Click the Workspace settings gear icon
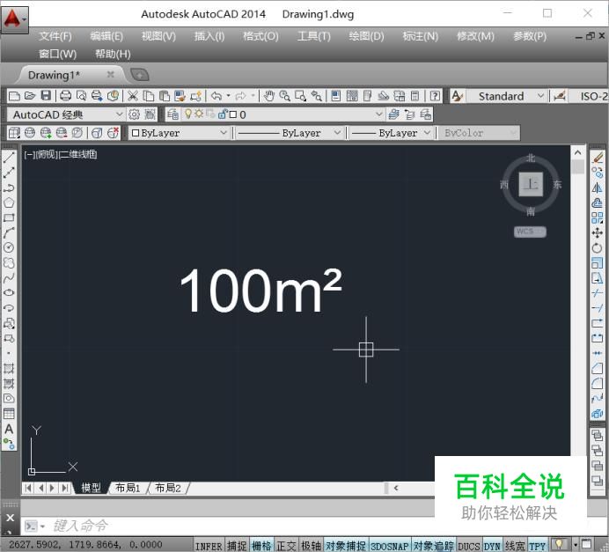The height and width of the screenshot is (552, 609). 134,114
